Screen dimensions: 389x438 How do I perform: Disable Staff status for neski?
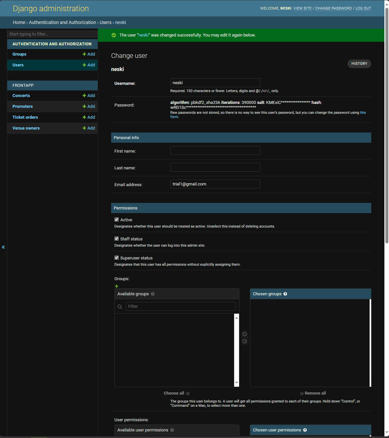(116, 238)
